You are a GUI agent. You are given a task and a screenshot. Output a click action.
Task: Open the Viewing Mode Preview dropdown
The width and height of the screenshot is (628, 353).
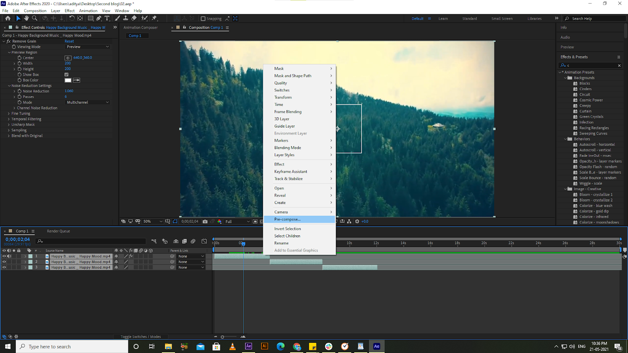click(87, 46)
